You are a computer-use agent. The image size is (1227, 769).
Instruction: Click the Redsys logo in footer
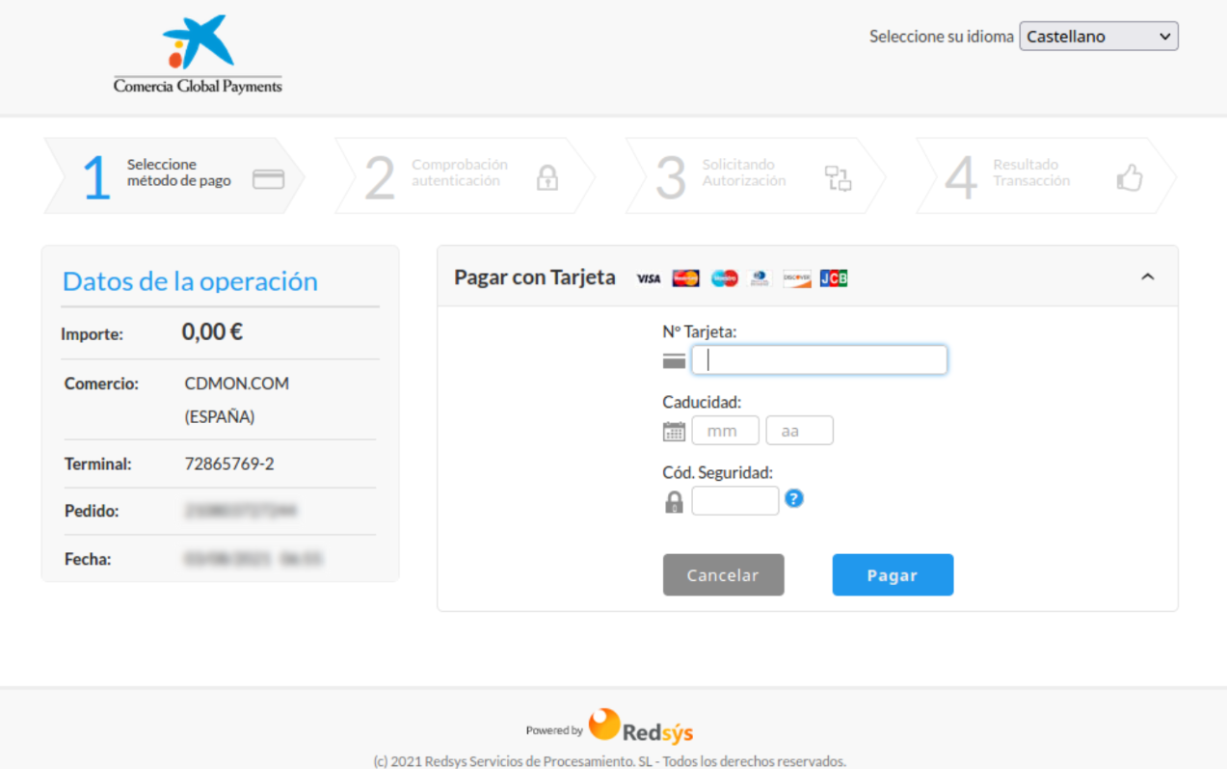point(642,728)
